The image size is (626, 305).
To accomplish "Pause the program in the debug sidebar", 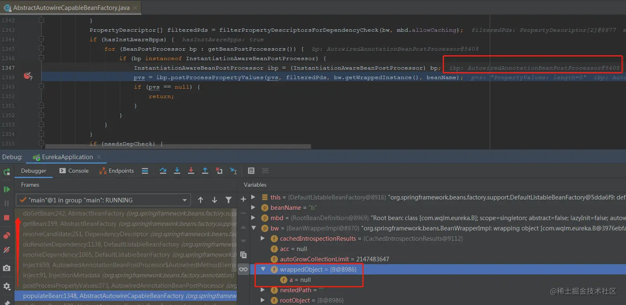I will tap(7, 203).
